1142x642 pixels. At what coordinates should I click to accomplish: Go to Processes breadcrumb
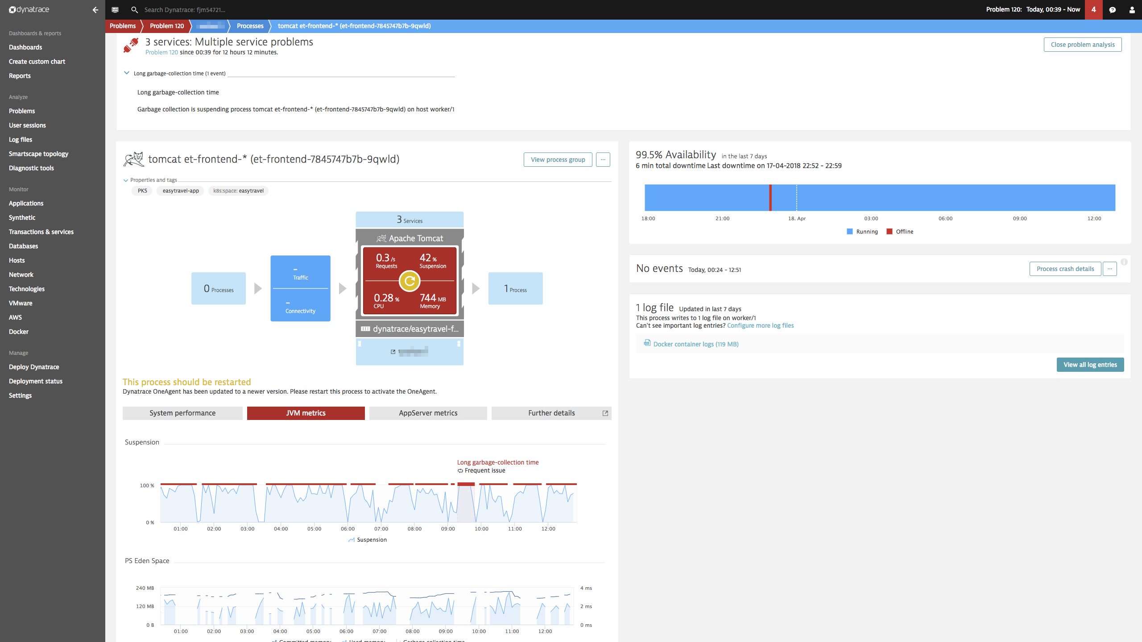pyautogui.click(x=250, y=26)
